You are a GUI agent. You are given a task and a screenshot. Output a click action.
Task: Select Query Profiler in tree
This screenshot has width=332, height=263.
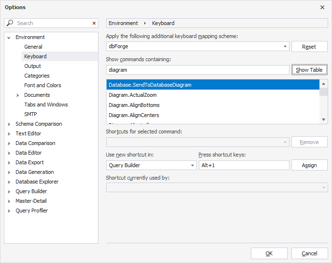pos(32,210)
